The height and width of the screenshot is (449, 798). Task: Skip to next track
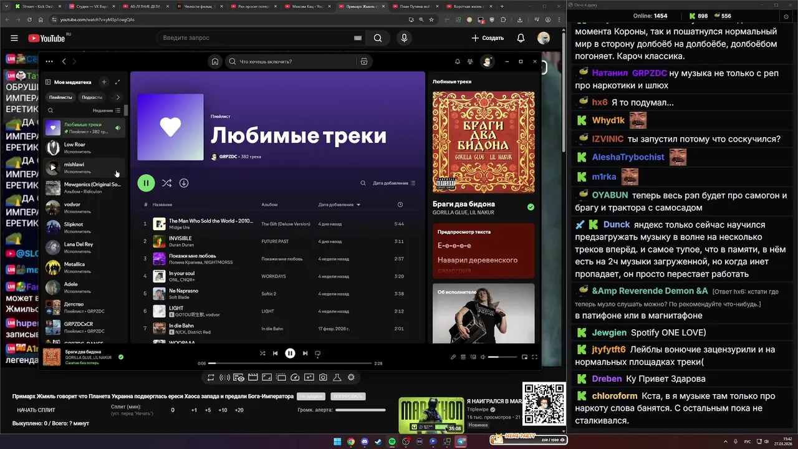pyautogui.click(x=305, y=353)
